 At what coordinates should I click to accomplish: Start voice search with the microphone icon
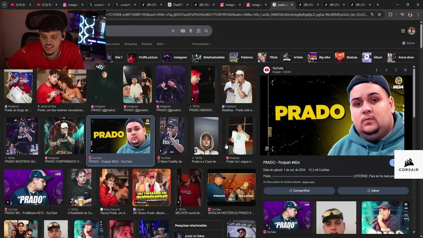pyautogui.click(x=191, y=31)
